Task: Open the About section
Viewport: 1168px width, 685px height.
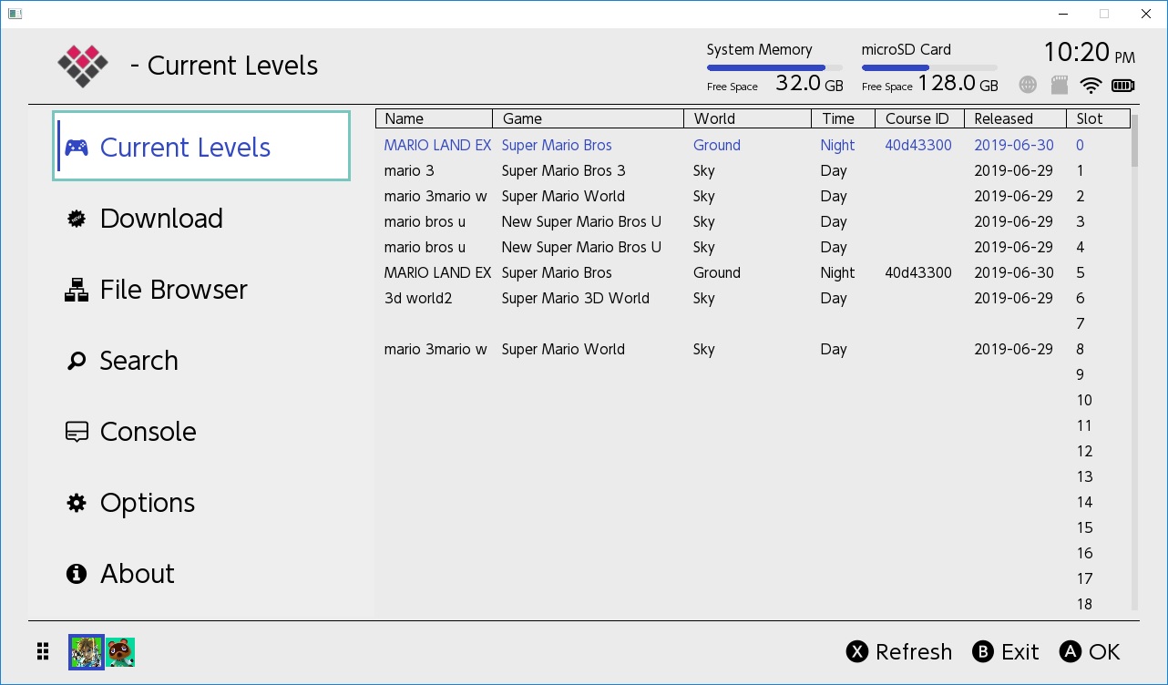Action: click(x=201, y=574)
